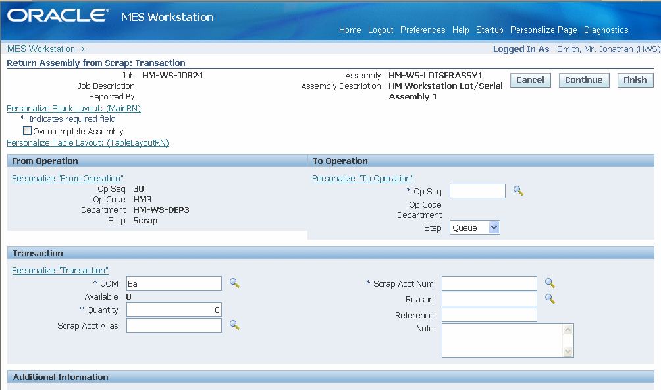Select Startup in the top menu
This screenshot has width=661, height=390.
pos(490,30)
